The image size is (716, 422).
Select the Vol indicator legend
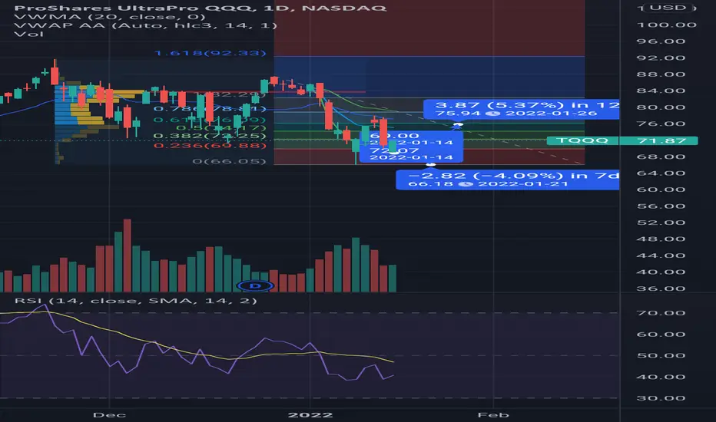(28, 35)
